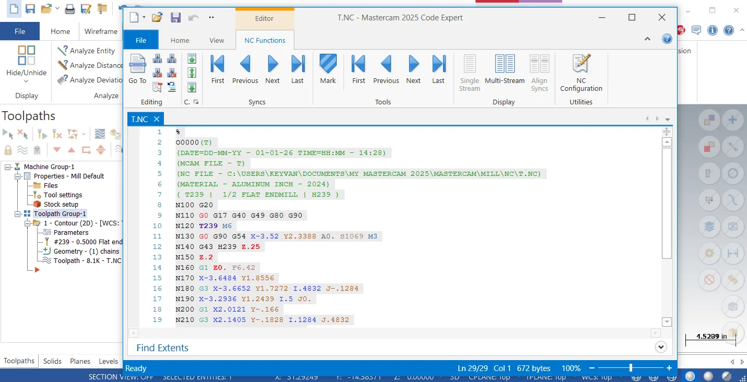
Task: Open the C. group dialog launcher
Action: pos(196,102)
